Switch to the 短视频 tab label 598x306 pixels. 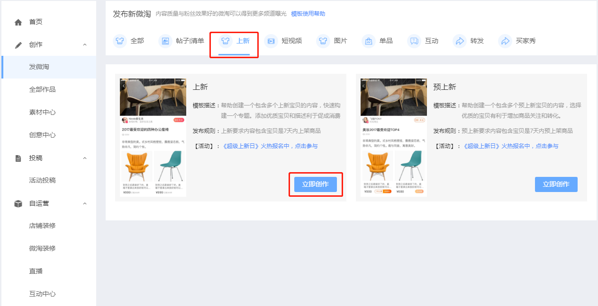[292, 41]
